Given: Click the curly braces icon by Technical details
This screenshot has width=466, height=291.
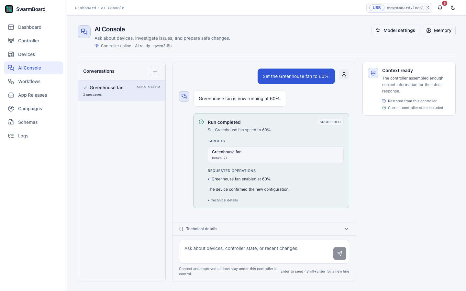Looking at the screenshot, I should click(181, 229).
